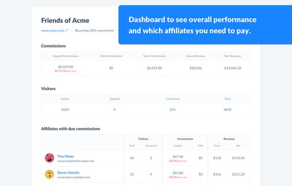Click the $14,046.20 net revenue value
Screen dimensions: 292x186
coord(233,68)
